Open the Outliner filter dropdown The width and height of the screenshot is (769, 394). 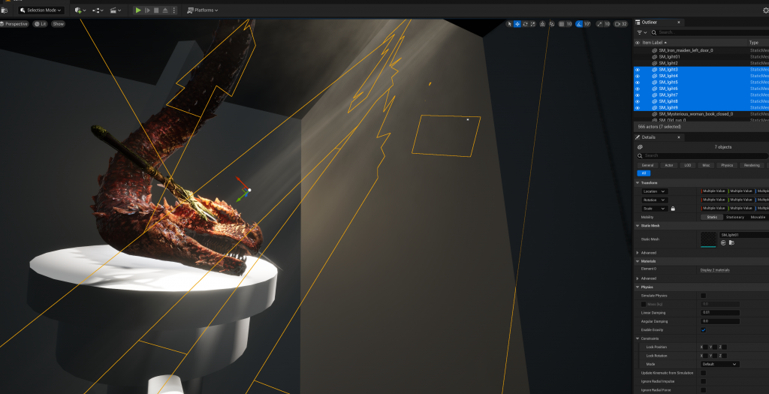tap(641, 32)
